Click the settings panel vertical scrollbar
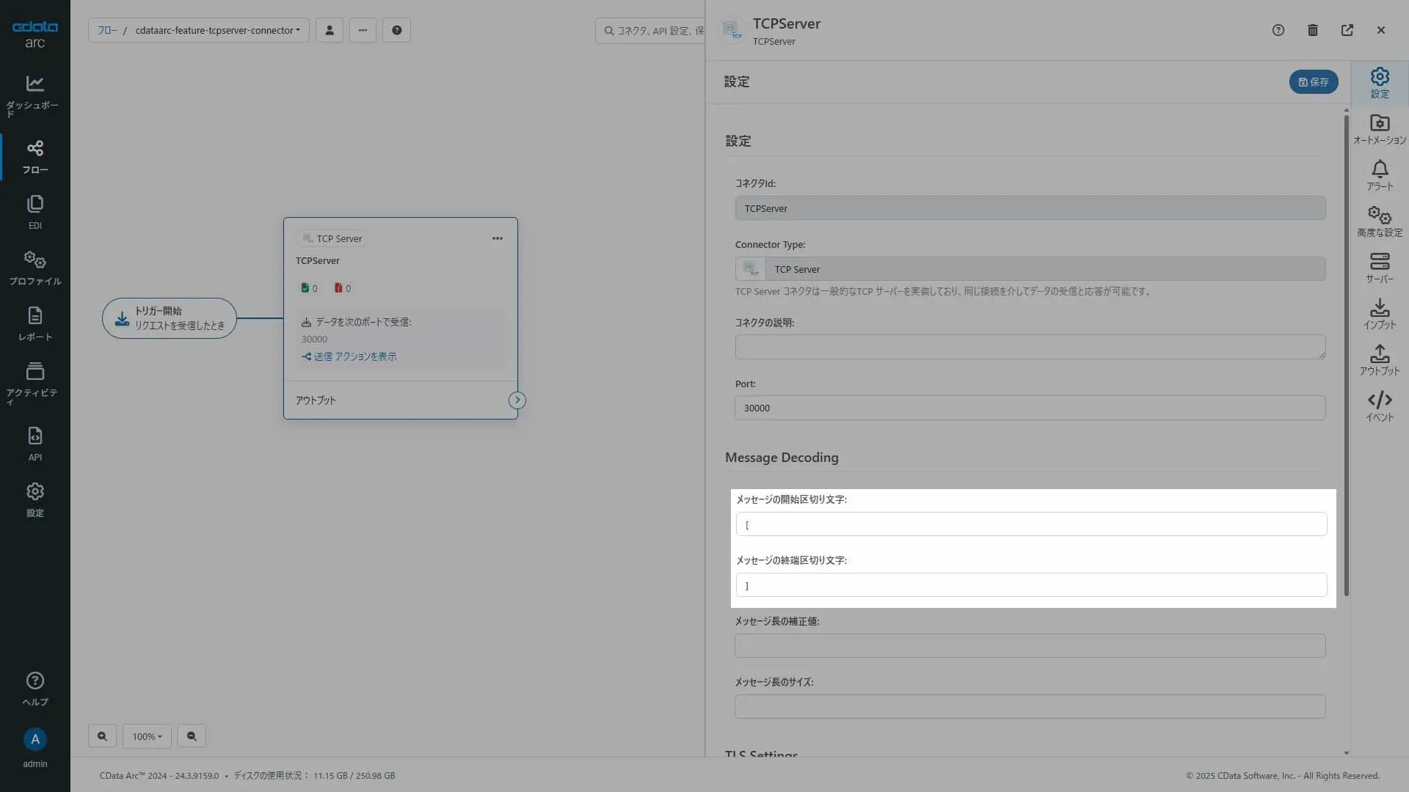The width and height of the screenshot is (1409, 792). point(1346,355)
